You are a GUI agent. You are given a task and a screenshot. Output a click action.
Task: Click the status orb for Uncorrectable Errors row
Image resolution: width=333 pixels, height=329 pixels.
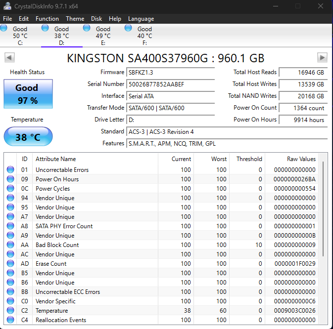coord(10,169)
